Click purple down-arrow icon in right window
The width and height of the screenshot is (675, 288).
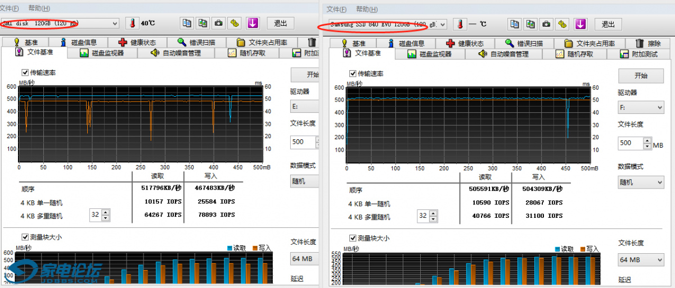[x=580, y=24]
